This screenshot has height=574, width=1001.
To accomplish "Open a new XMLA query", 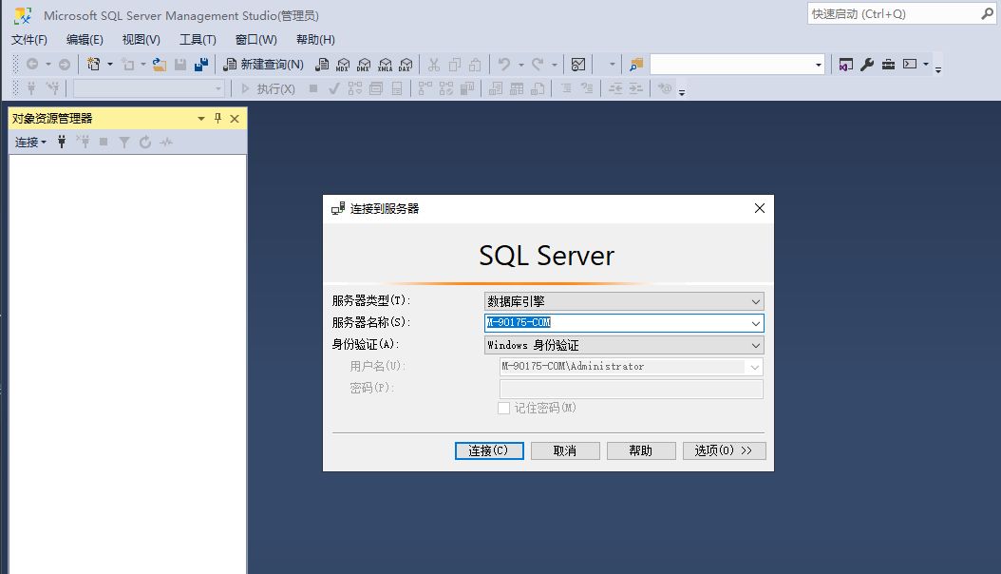I will pyautogui.click(x=385, y=64).
